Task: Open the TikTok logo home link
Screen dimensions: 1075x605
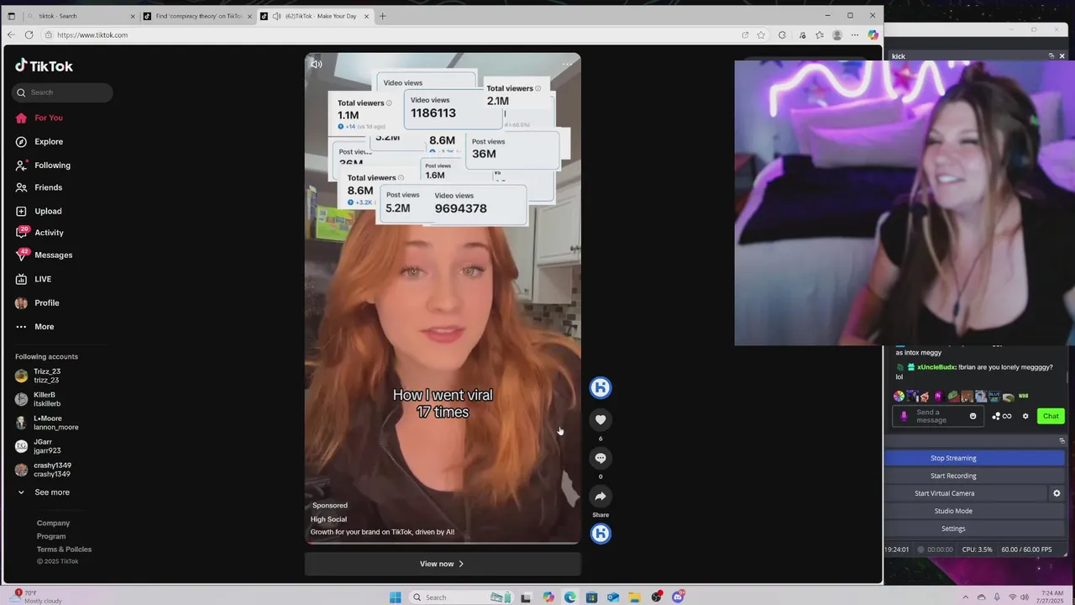Action: pos(44,66)
